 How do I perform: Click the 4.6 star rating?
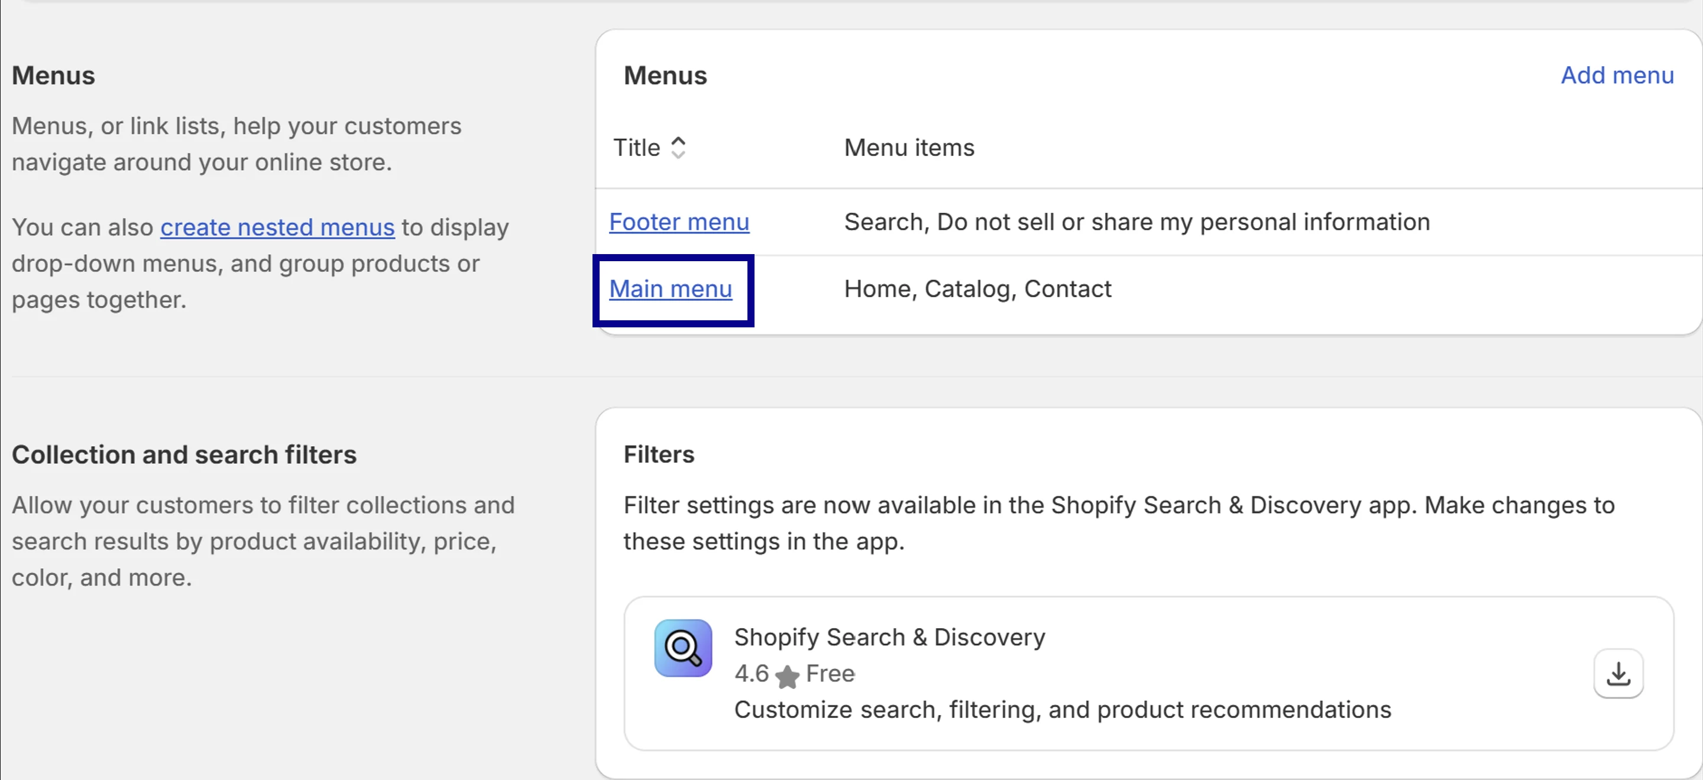pos(768,674)
